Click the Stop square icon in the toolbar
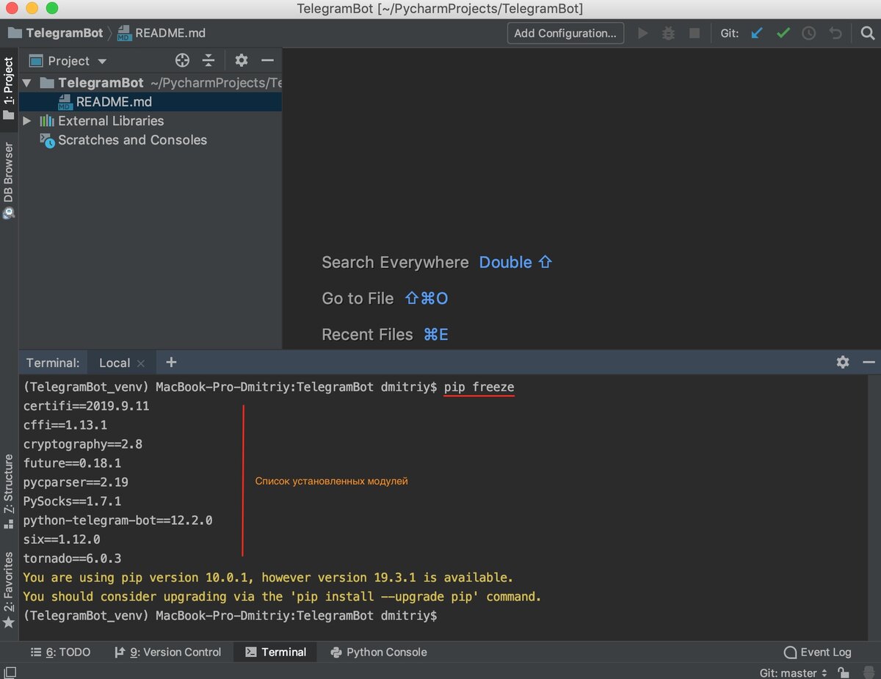This screenshot has width=881, height=679. (x=694, y=33)
